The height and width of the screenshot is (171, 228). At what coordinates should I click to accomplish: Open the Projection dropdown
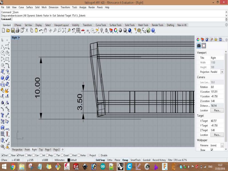pyautogui.click(x=222, y=72)
